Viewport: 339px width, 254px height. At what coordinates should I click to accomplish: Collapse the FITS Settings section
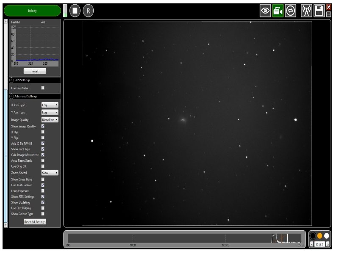(x=12, y=80)
